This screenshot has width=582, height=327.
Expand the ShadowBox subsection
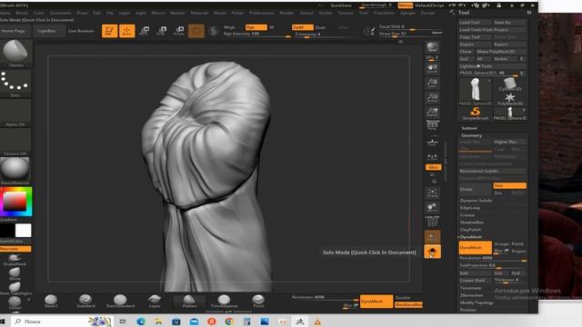[471, 223]
